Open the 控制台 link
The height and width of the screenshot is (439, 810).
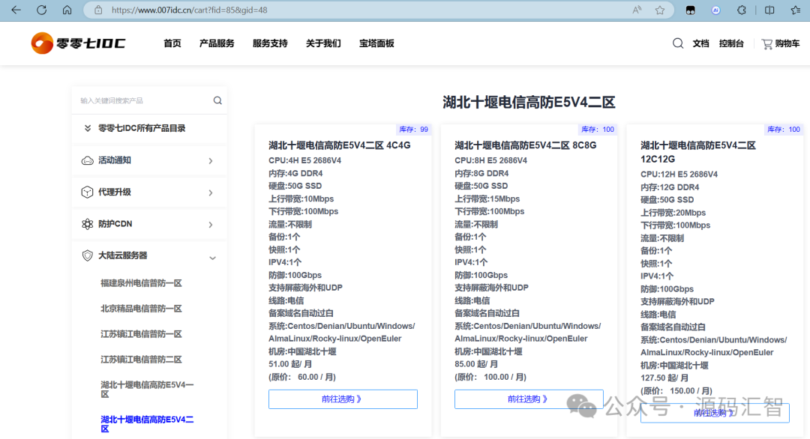pyautogui.click(x=731, y=43)
